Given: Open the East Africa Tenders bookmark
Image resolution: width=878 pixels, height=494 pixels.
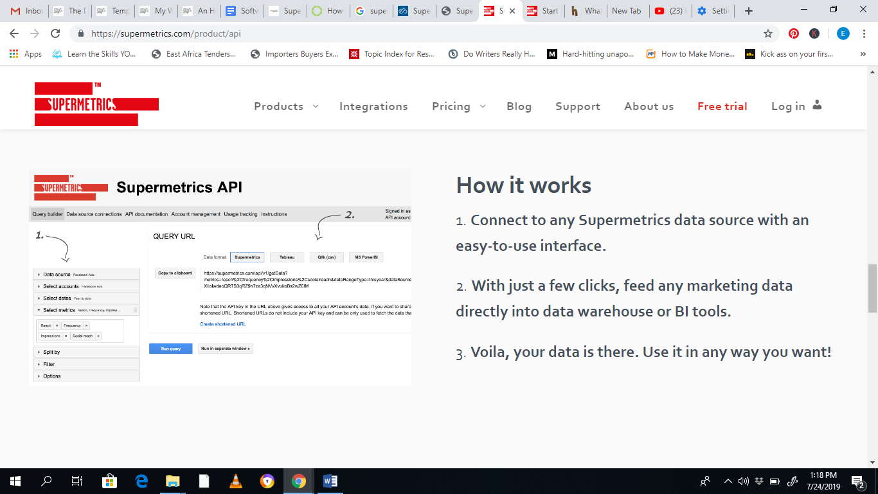Looking at the screenshot, I should coord(194,54).
